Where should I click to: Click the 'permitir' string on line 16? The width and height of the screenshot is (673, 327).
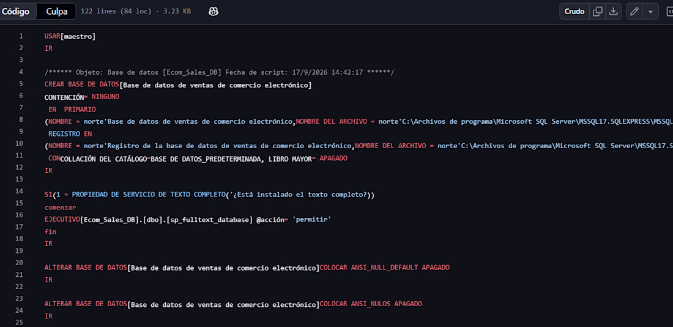point(311,219)
